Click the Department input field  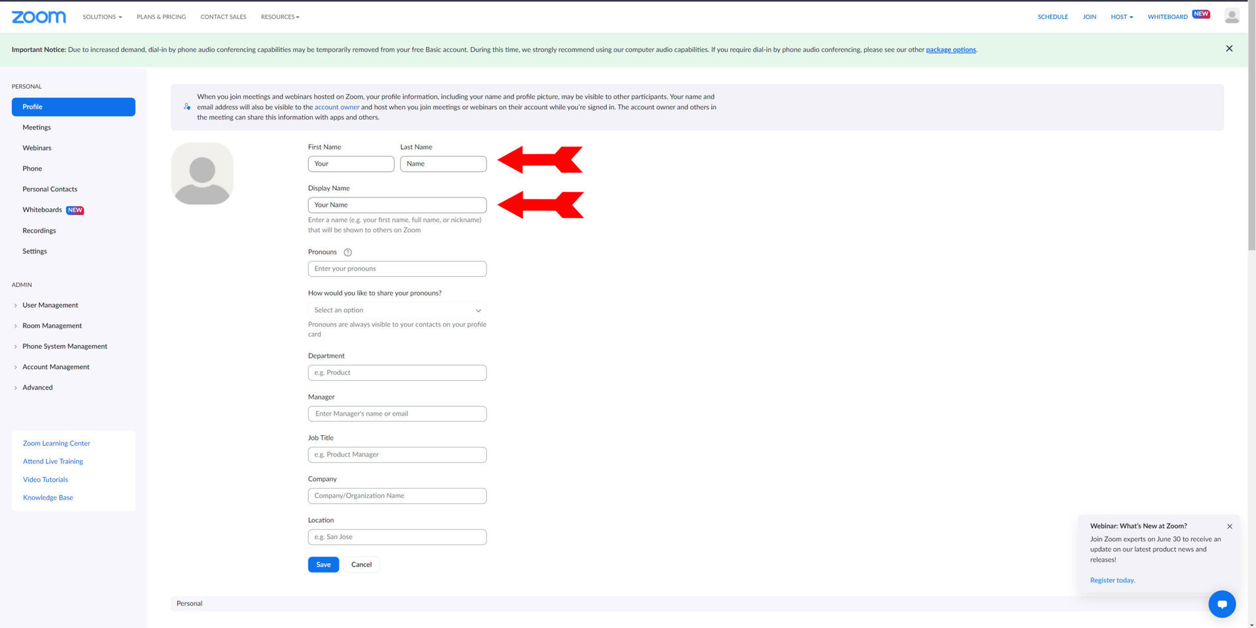click(397, 372)
